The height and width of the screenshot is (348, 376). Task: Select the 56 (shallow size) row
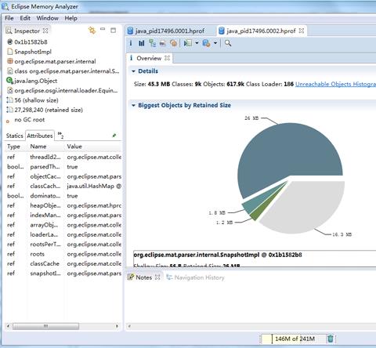click(x=36, y=100)
